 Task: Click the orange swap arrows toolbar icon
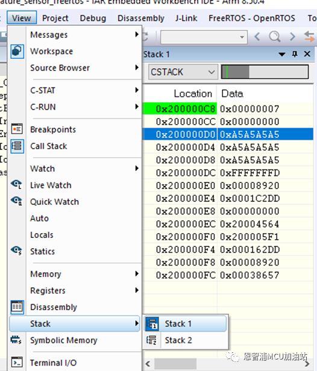[309, 36]
